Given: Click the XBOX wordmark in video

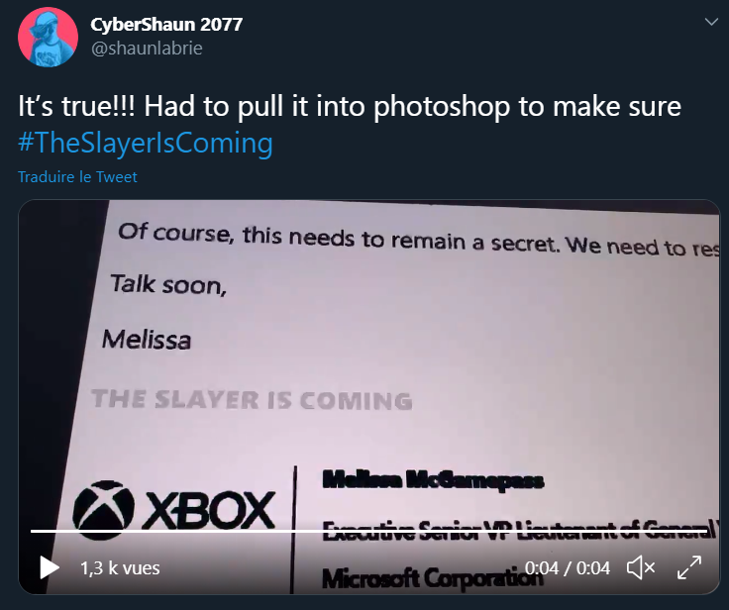Looking at the screenshot, I should 209,511.
